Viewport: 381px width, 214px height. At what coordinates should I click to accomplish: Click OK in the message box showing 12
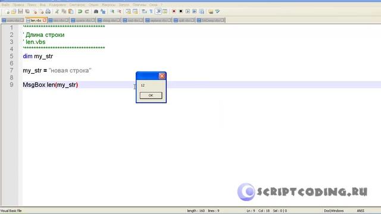click(151, 95)
